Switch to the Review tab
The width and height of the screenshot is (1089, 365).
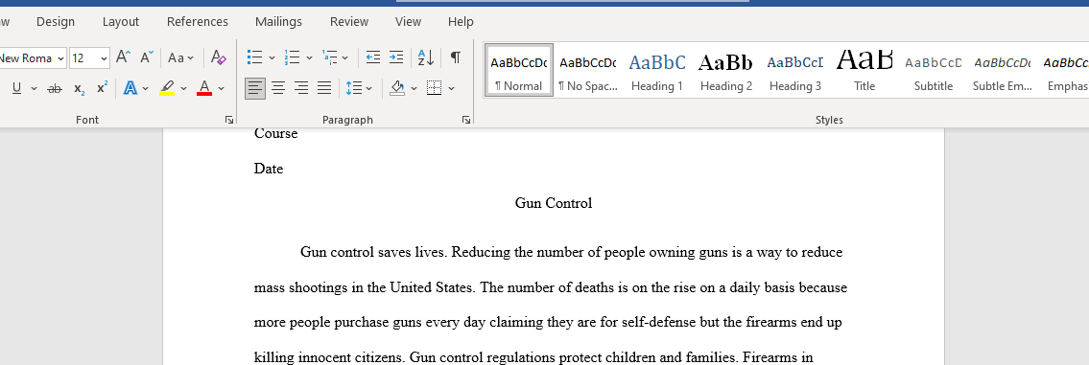click(349, 21)
